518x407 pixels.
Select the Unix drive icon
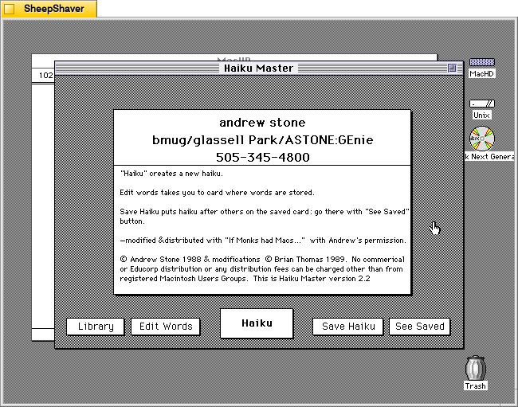481,104
